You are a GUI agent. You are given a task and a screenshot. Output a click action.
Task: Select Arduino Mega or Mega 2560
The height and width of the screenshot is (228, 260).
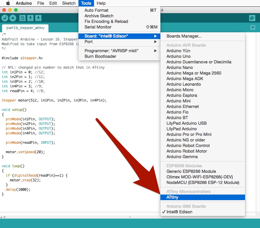203,73
